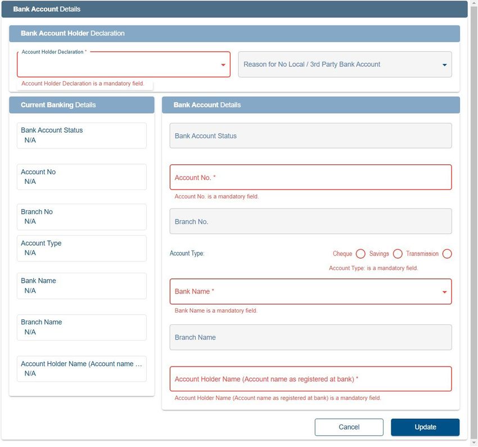Viewport: 478px width, 447px height.
Task: Click the Update button
Action: point(425,427)
